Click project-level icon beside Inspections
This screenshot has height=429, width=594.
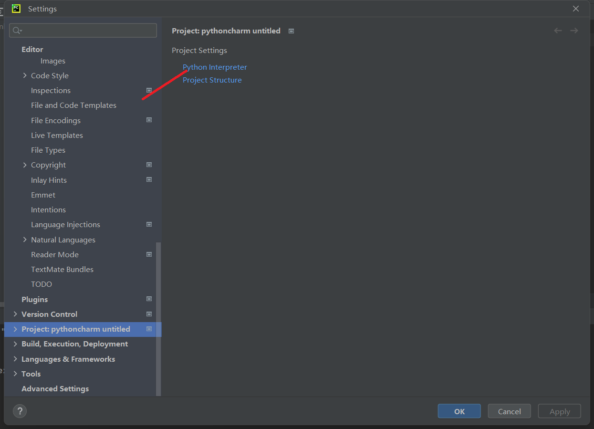(149, 90)
